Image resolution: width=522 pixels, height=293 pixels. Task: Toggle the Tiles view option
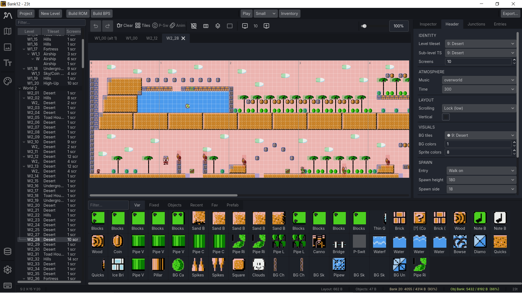pyautogui.click(x=143, y=26)
